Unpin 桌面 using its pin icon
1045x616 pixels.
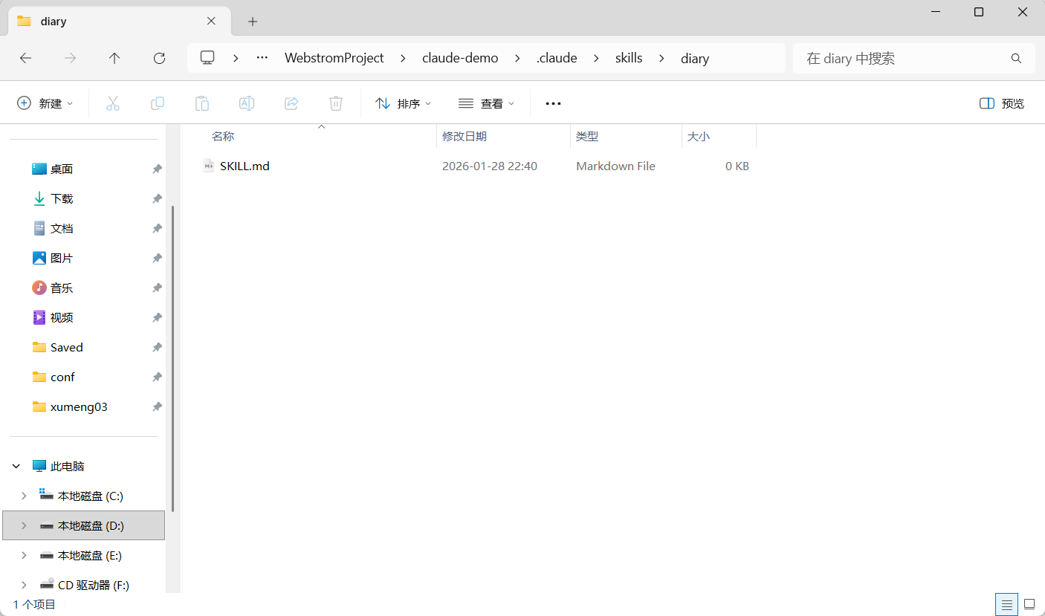(x=157, y=169)
